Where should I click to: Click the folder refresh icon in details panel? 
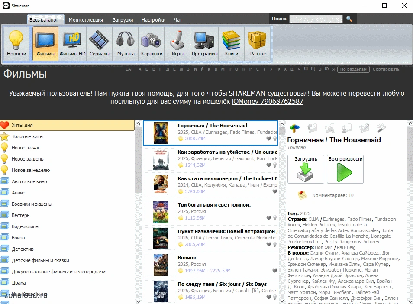point(312,128)
